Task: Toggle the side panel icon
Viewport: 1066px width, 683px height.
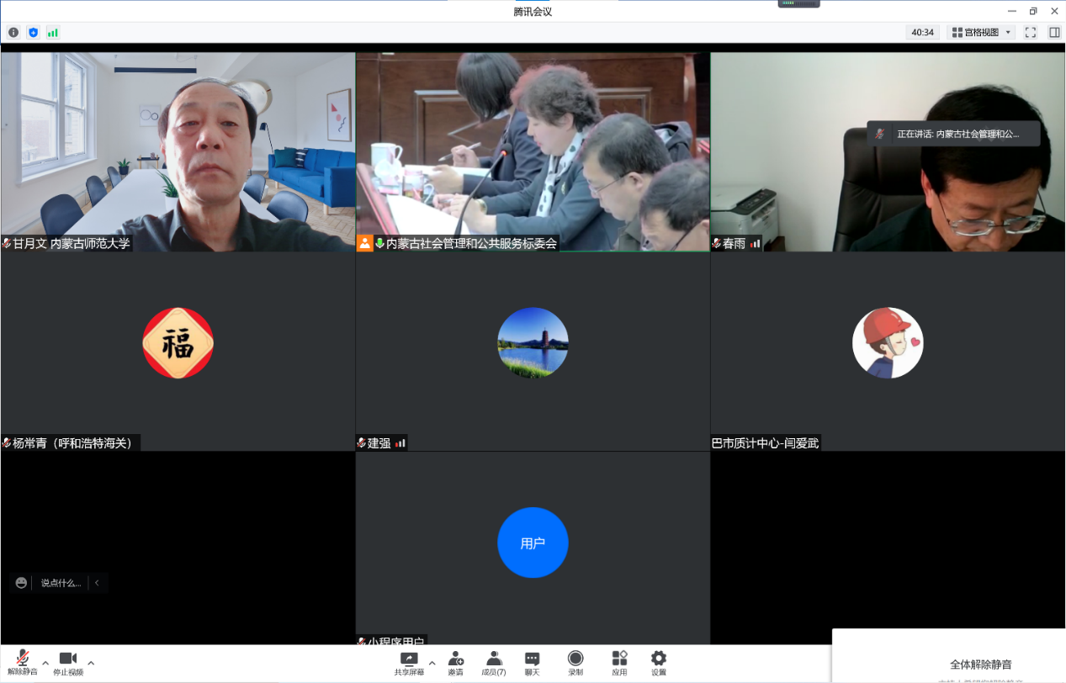Action: [1053, 33]
